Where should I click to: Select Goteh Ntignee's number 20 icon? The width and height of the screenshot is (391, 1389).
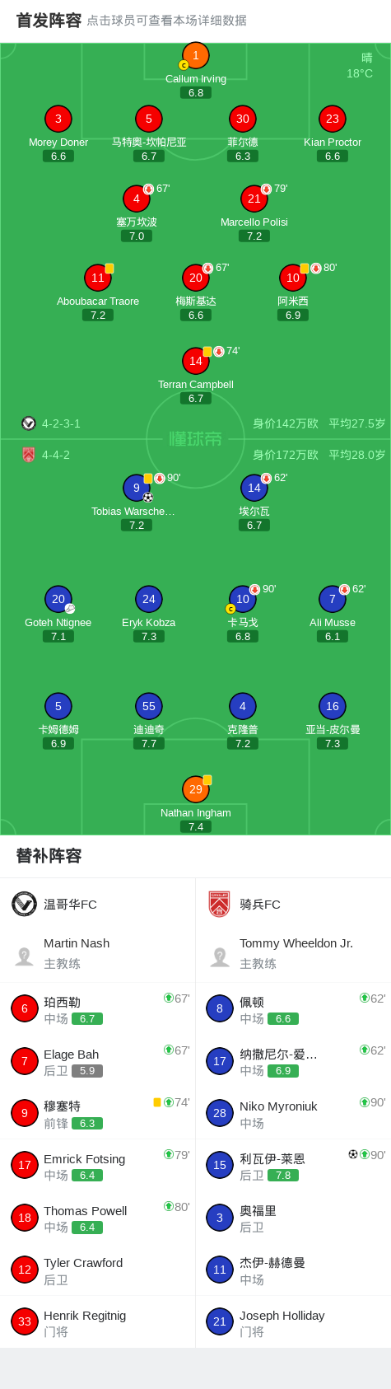tap(58, 599)
